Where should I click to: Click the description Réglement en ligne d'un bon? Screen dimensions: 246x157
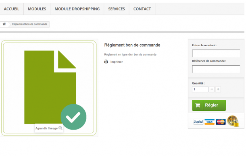[x=130, y=54]
